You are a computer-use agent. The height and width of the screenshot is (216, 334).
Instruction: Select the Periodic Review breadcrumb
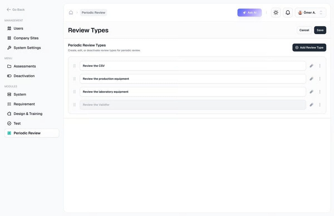[93, 12]
